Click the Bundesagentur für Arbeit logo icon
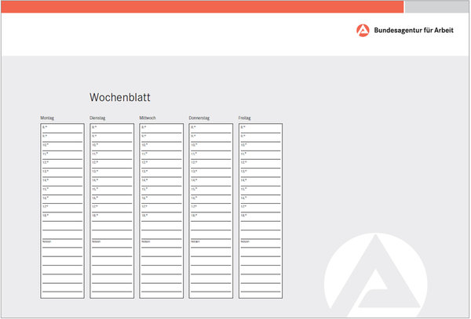The height and width of the screenshot is (319, 471). point(363,31)
